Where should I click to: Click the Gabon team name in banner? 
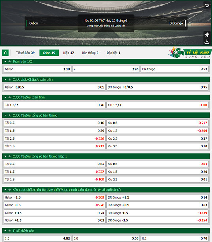34,23
